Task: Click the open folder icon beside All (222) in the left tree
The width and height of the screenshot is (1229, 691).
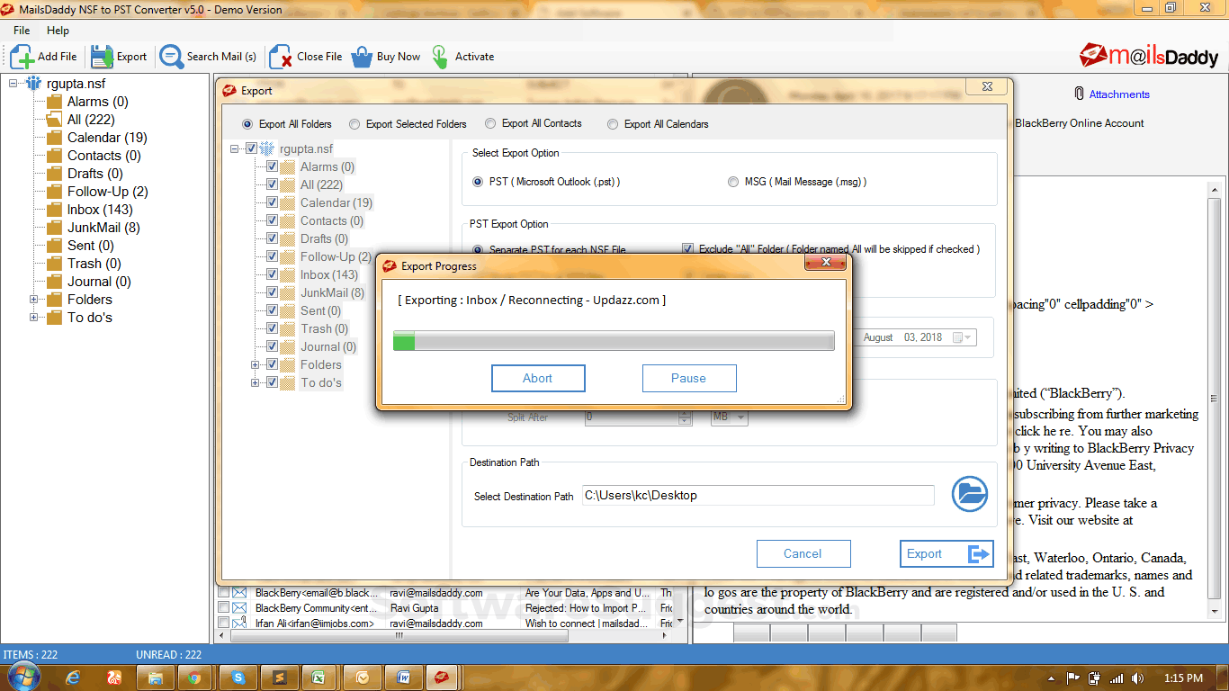Action: tap(54, 120)
